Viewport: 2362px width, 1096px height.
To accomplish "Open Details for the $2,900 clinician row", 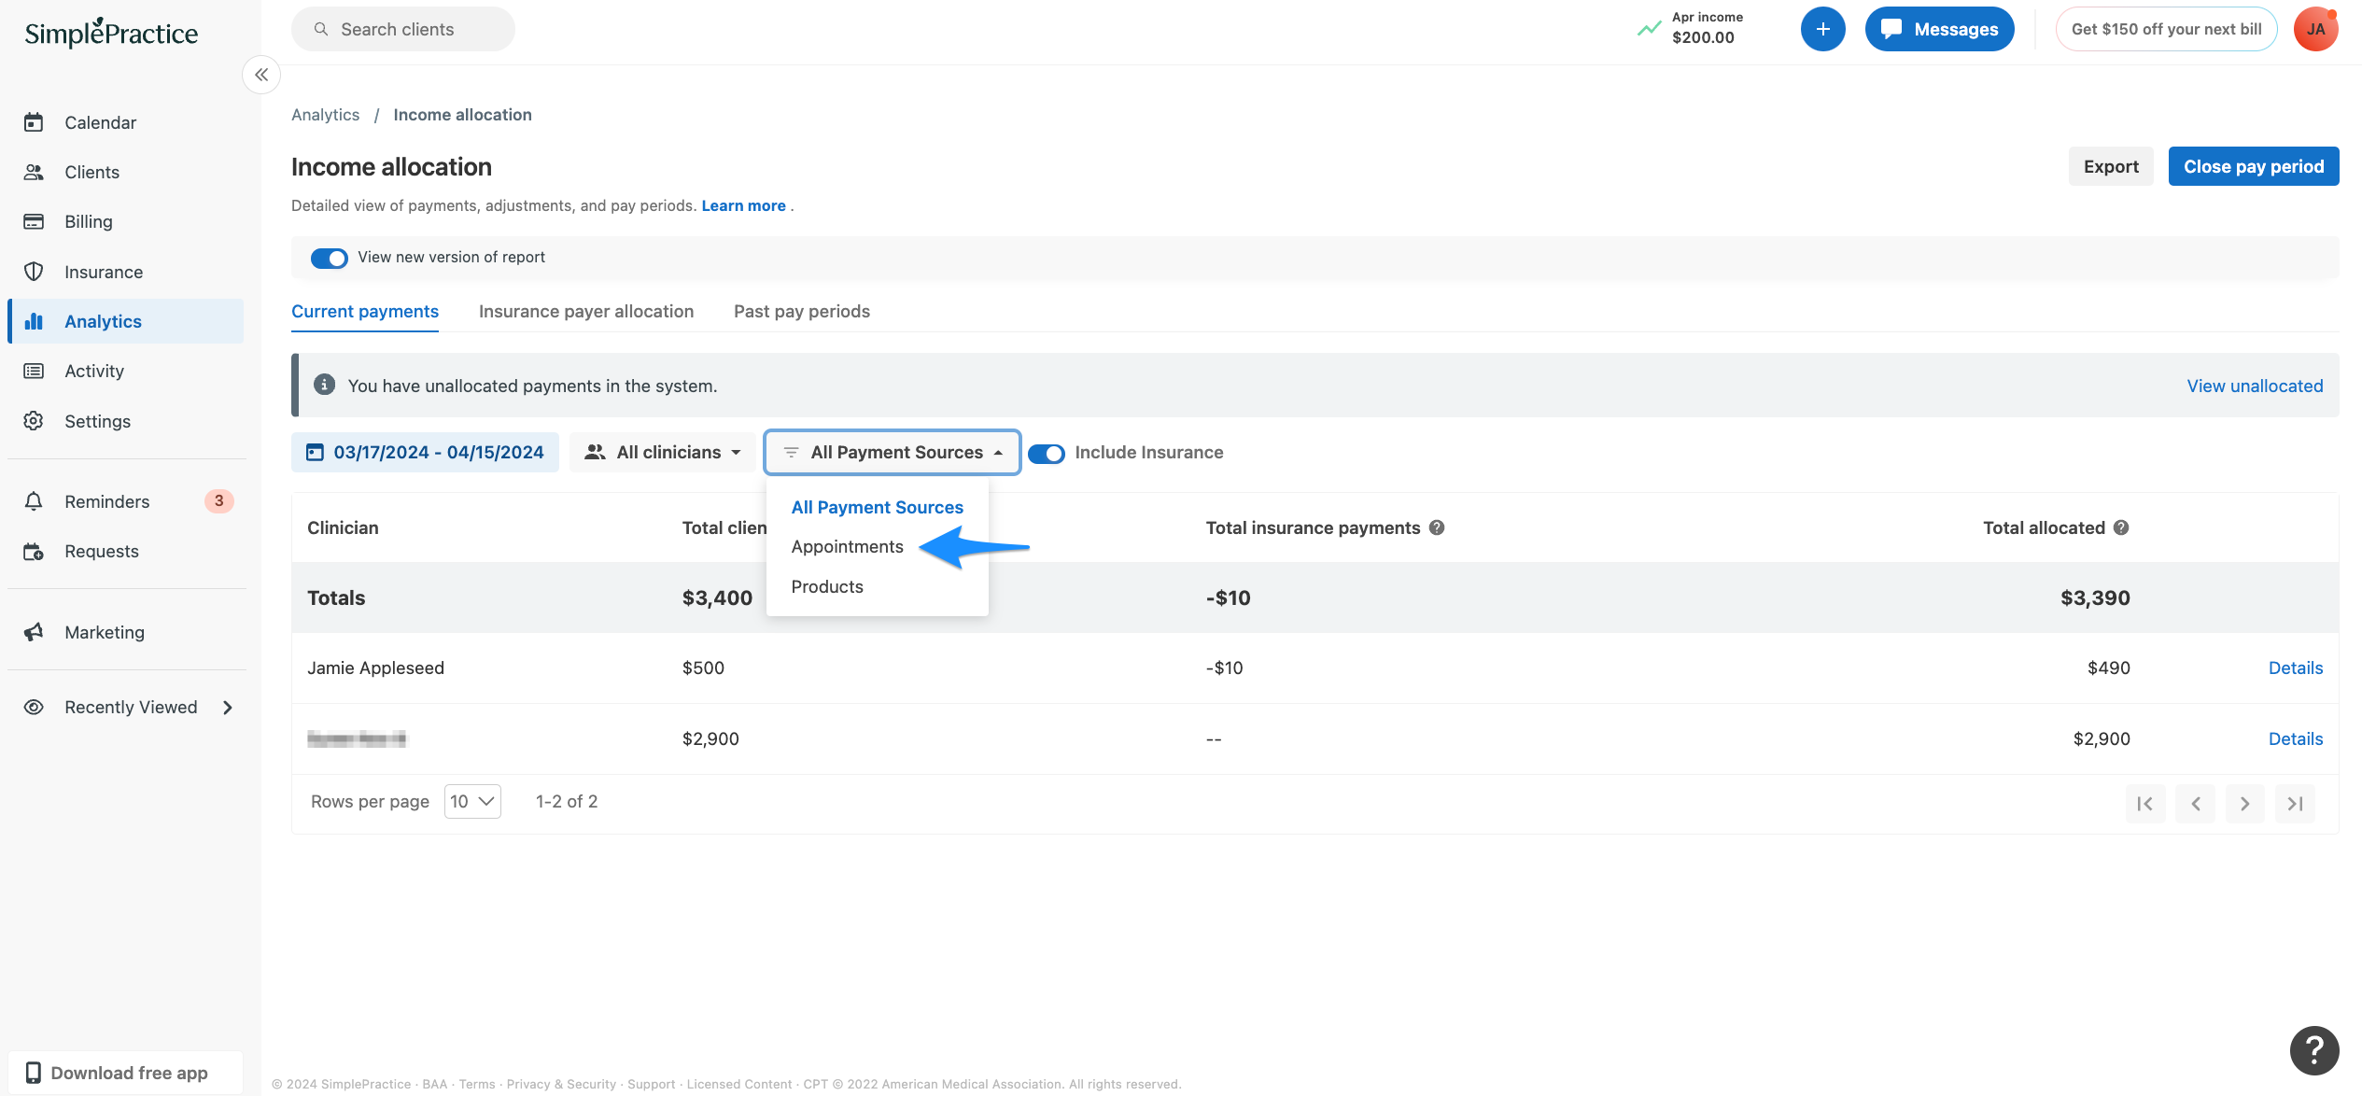I will pos(2296,738).
